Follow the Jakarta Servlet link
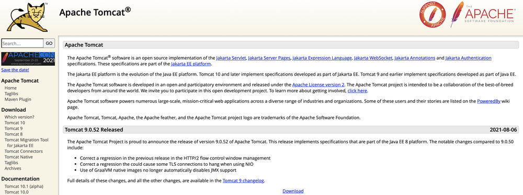Viewport: 523px width, 195px height. (x=231, y=58)
